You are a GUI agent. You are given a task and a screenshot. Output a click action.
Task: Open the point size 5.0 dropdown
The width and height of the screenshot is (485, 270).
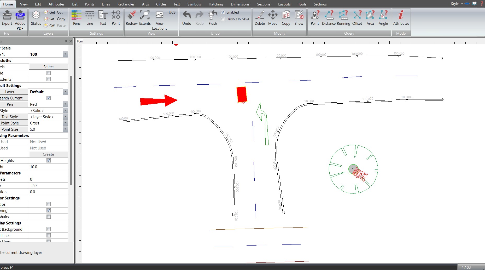click(65, 129)
